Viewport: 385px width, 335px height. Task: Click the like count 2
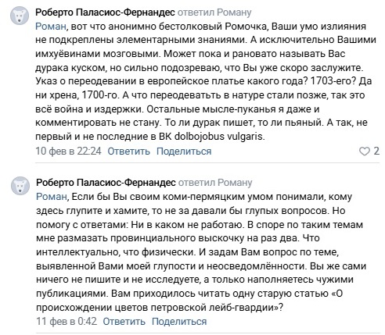pos(376,151)
